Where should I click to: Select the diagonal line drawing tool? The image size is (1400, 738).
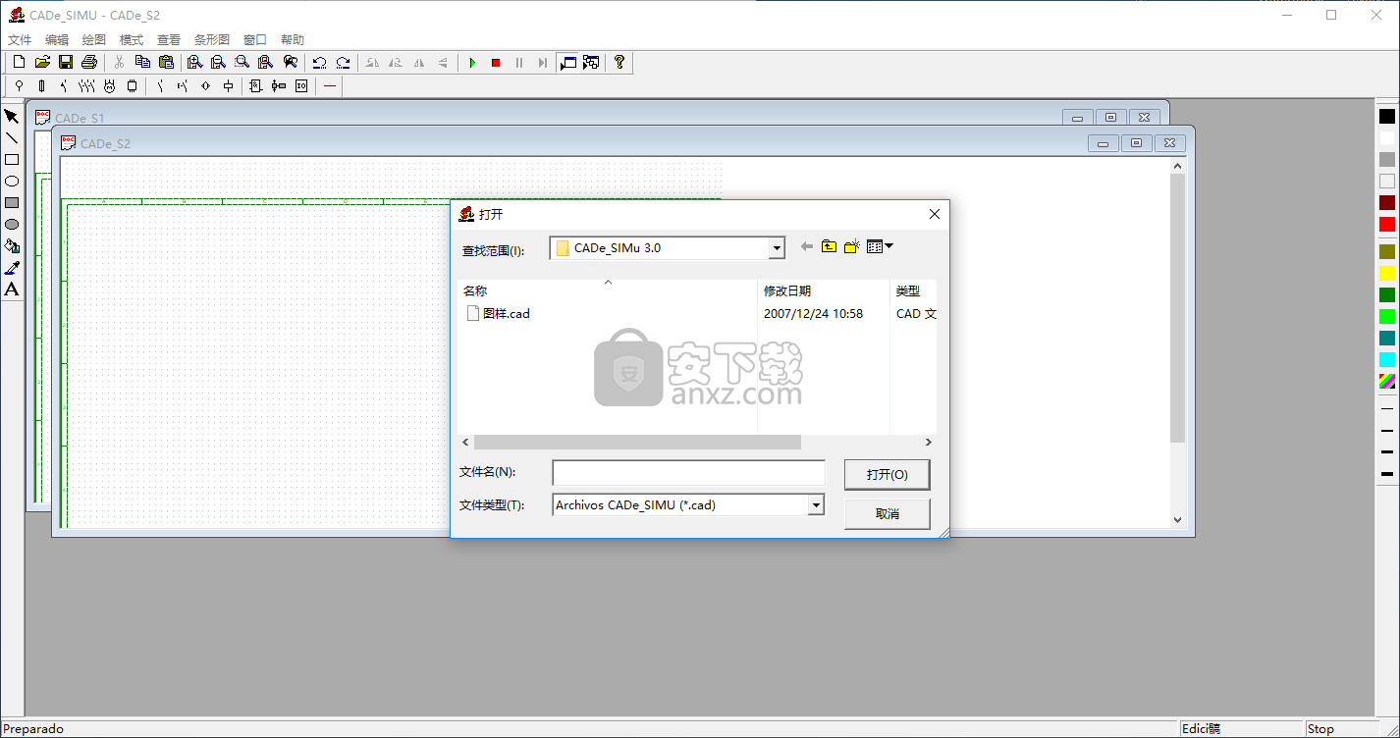(x=12, y=137)
